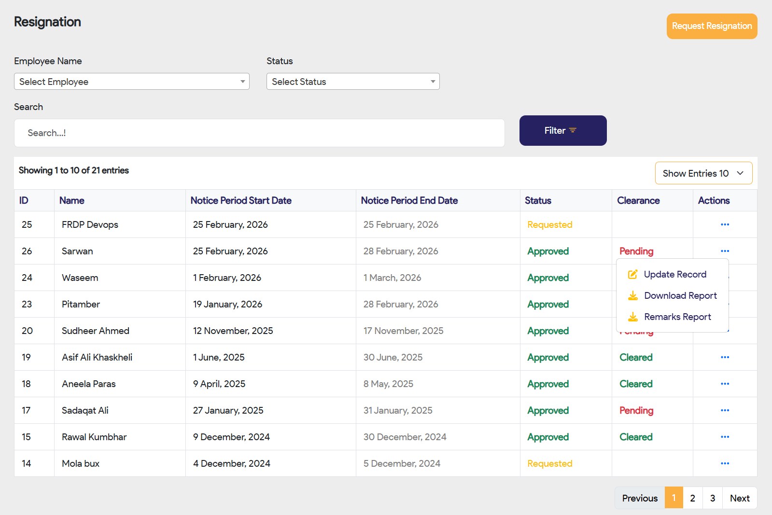The image size is (772, 515).
Task: Click the Request Resignation button
Action: click(711, 26)
